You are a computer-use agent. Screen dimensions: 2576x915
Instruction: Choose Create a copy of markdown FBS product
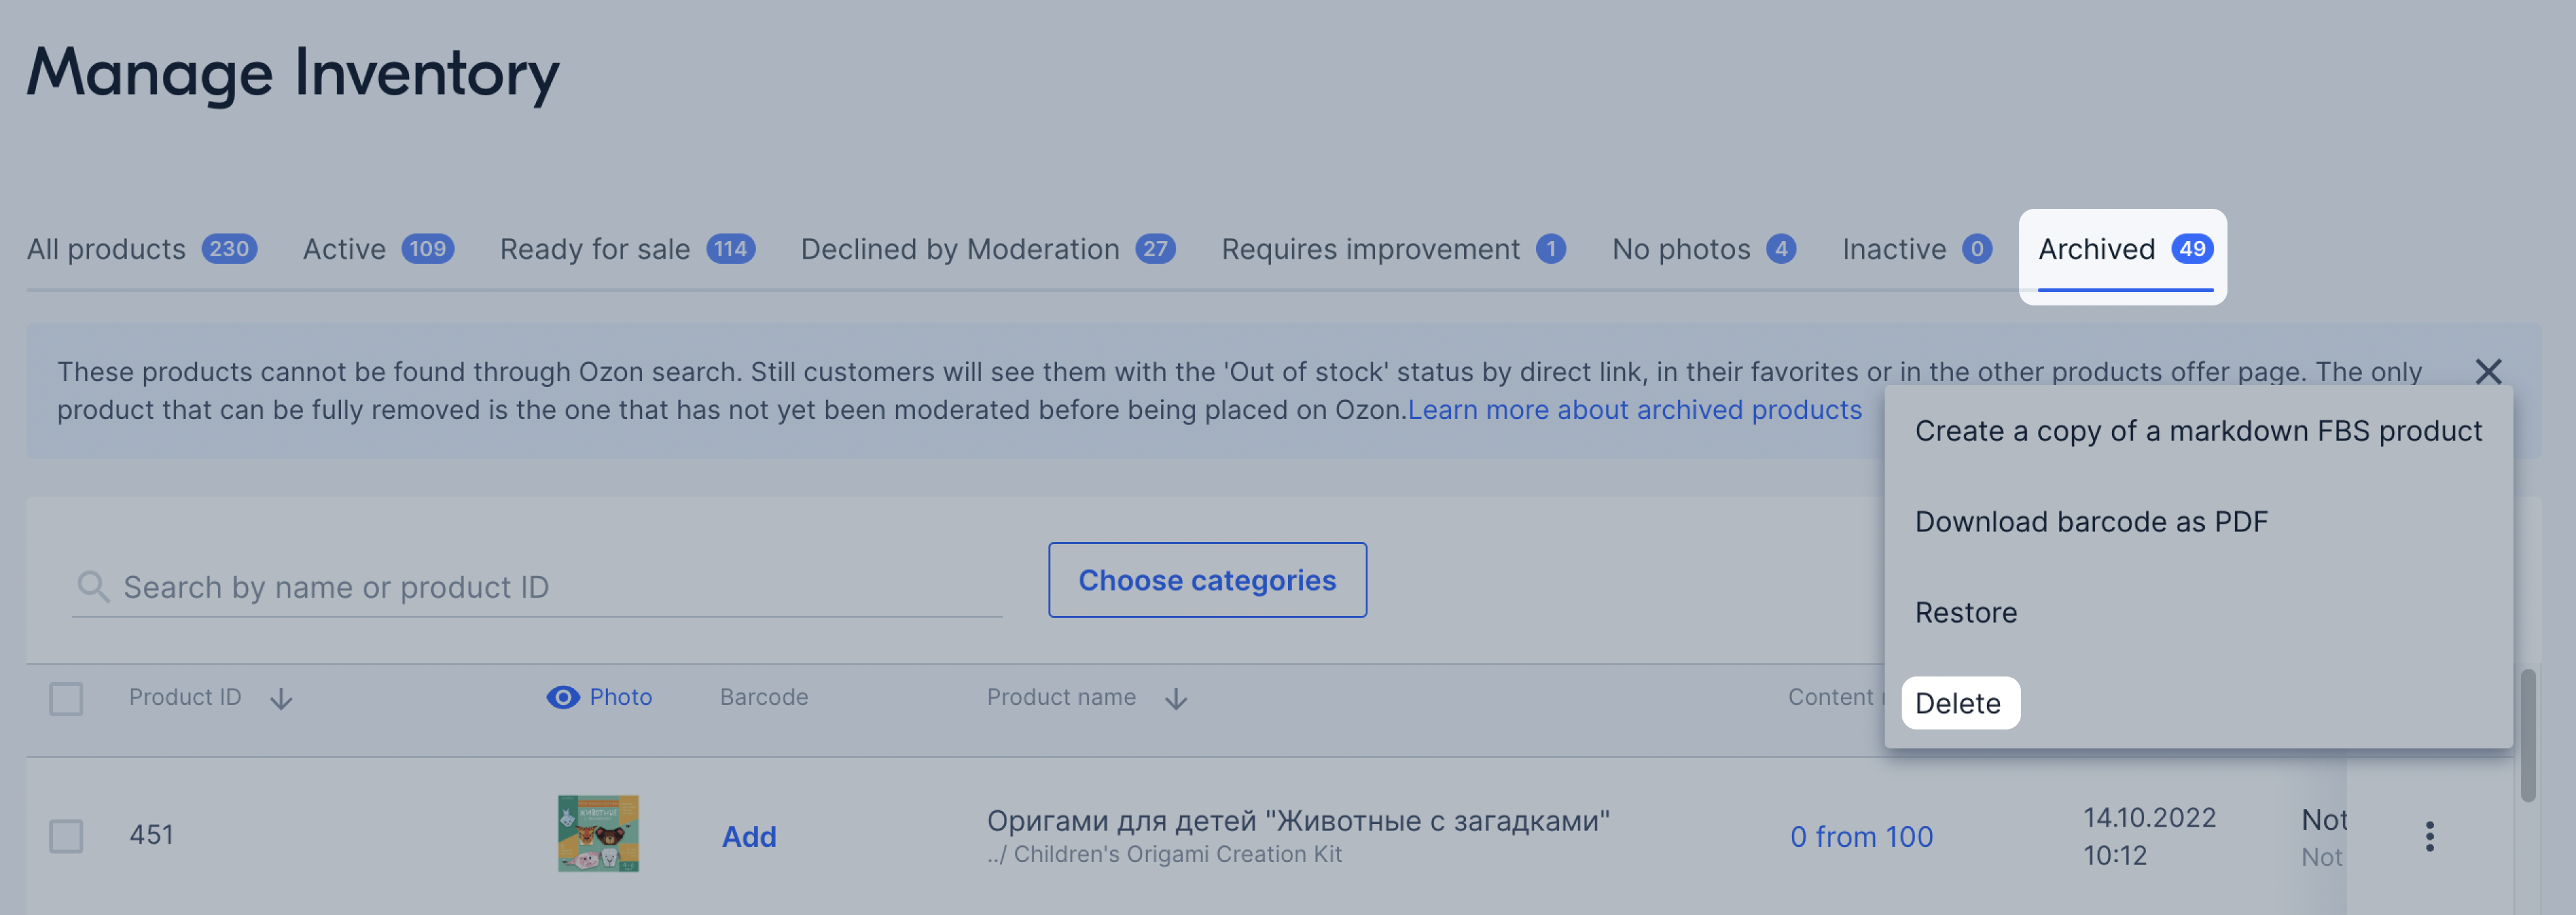(2198, 431)
